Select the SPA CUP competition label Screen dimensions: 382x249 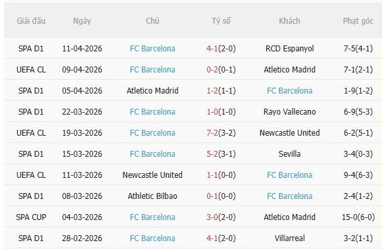click(x=31, y=217)
